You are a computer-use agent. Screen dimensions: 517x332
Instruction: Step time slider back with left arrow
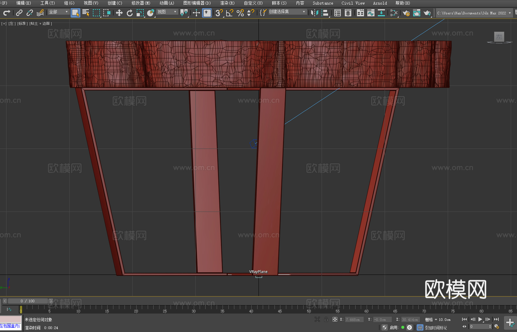click(x=5, y=301)
